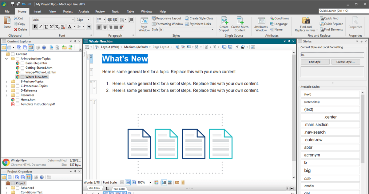Expand the B-Feature-Topics folder

[x=7, y=82]
